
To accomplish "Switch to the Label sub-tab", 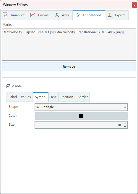I will [13, 97].
